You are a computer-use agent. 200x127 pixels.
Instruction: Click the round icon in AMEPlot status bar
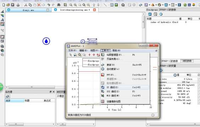[153, 115]
